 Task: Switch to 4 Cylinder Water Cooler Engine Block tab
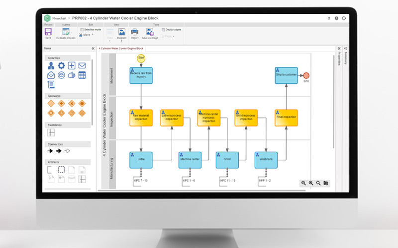(x=121, y=49)
